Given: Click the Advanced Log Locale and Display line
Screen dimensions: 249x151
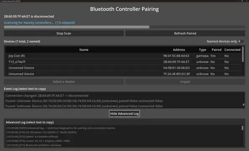Looking at the screenshot, I should pyautogui.click(x=38, y=141).
